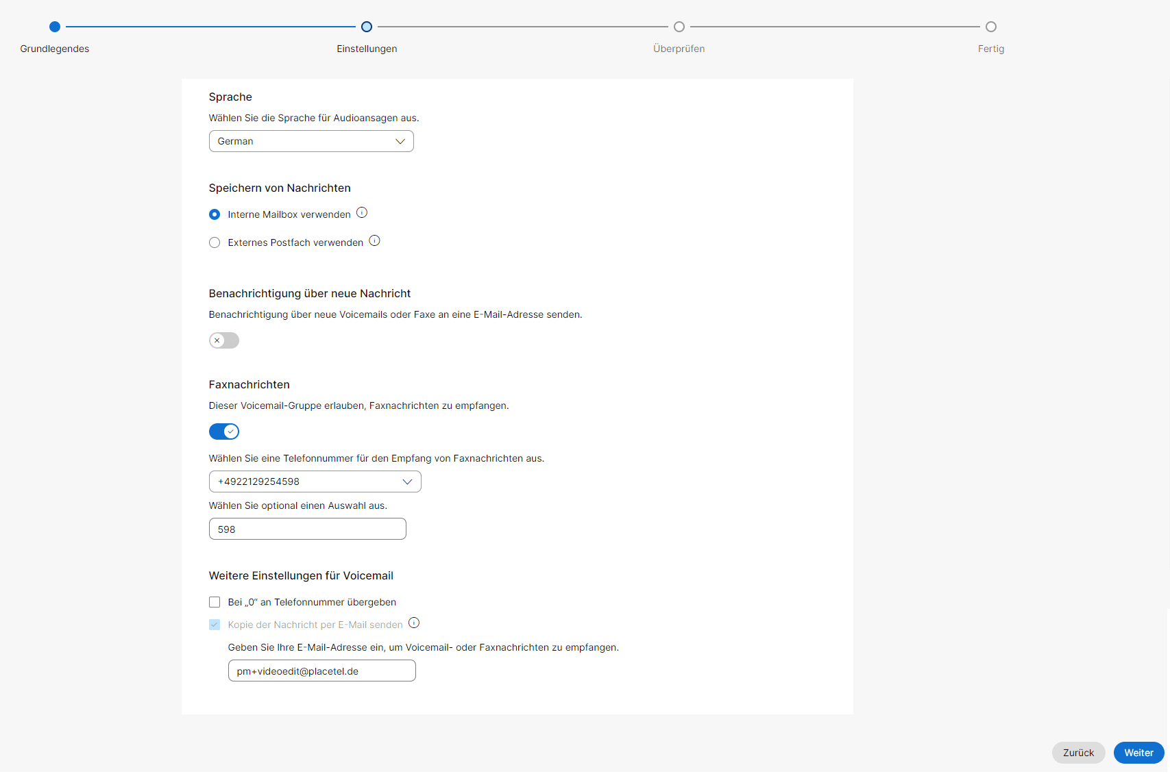Go to the Überprüfen step

click(x=679, y=27)
